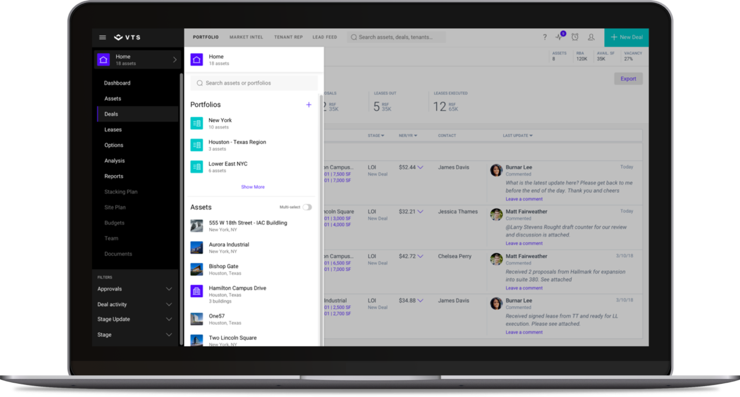Add a new portfolio with plus icon
740x397 pixels.
(309, 105)
